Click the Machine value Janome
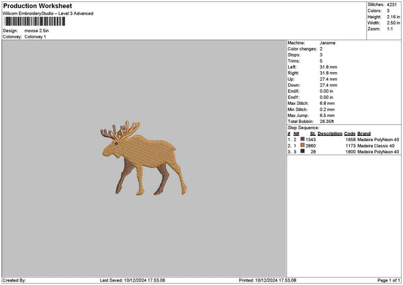Viewport: 403px width, 285px height. pyautogui.click(x=327, y=42)
